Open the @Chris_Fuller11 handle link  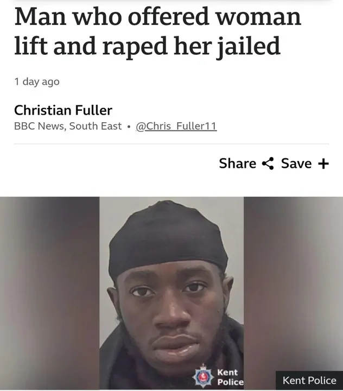tap(176, 126)
